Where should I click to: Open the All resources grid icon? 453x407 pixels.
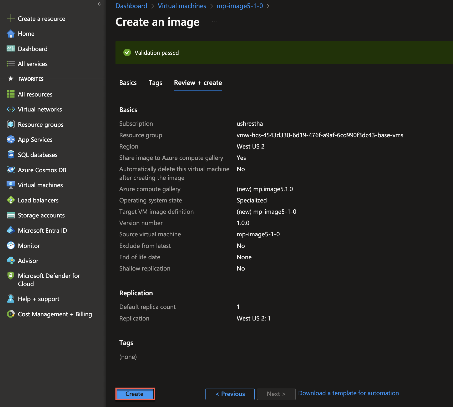pos(11,94)
